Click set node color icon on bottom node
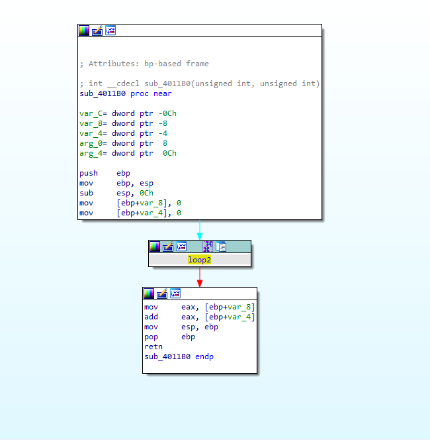The height and width of the screenshot is (440, 430). tap(149, 294)
